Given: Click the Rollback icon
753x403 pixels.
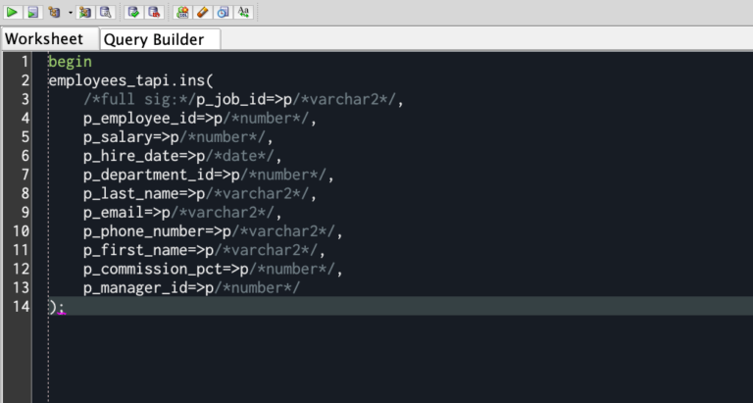Looking at the screenshot, I should tap(153, 12).
